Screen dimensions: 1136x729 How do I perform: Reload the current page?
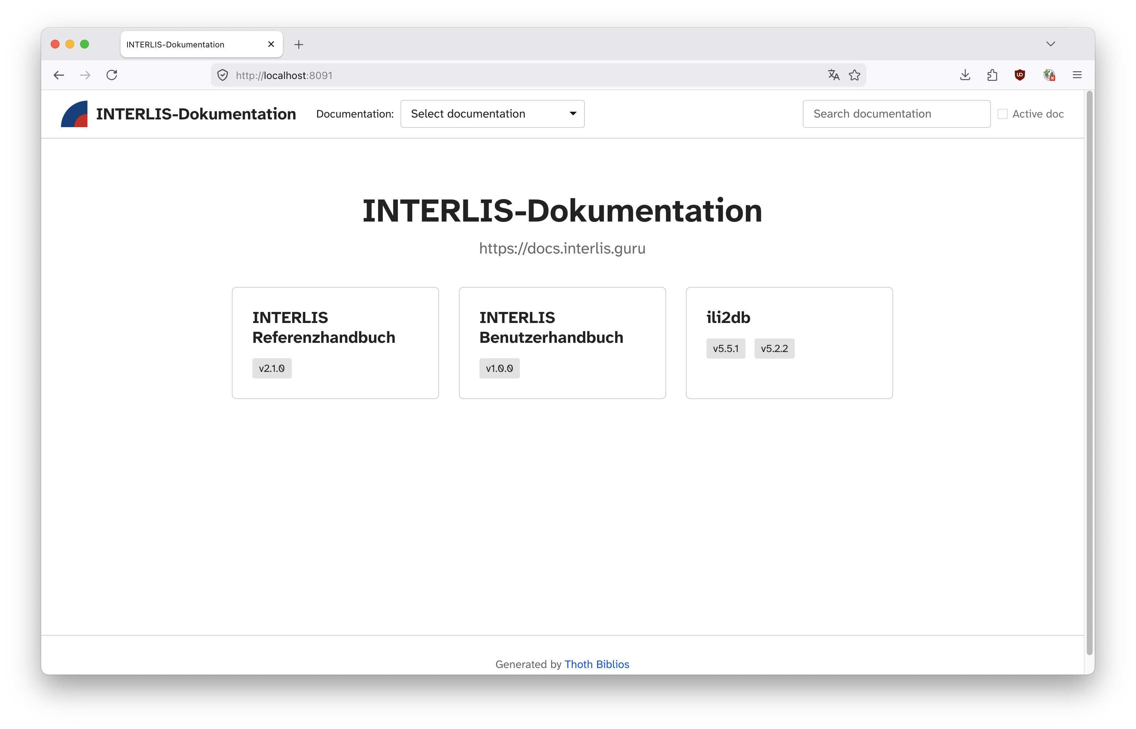(112, 75)
